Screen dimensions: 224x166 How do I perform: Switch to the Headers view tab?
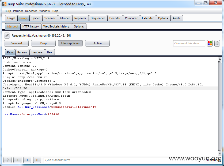[37, 52]
